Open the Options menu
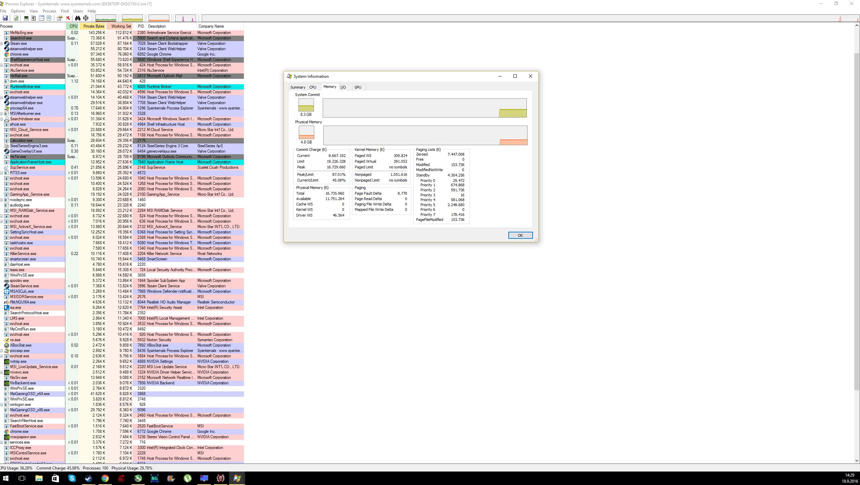The height and width of the screenshot is (485, 860). pos(18,11)
